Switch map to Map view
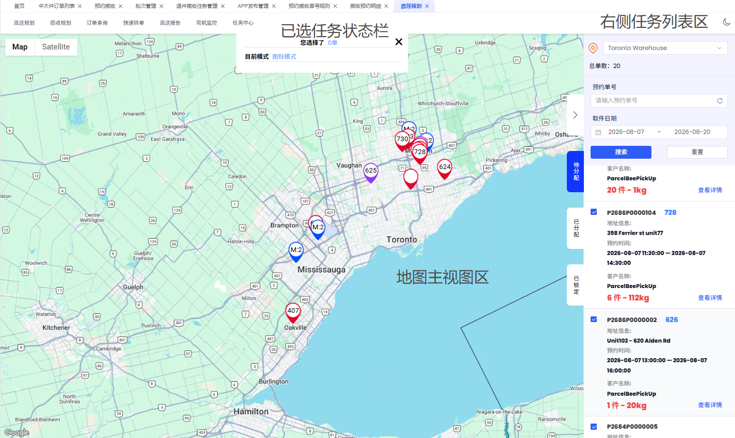 [20, 47]
